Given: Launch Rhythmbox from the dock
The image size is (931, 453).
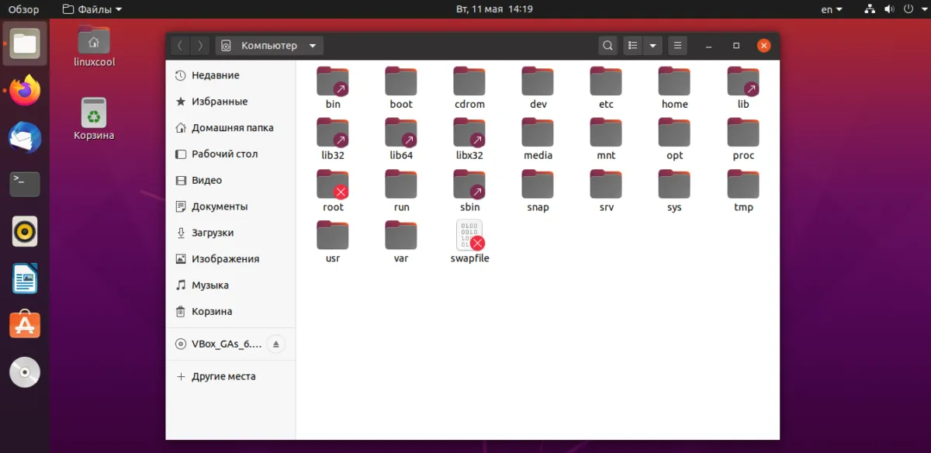Looking at the screenshot, I should 25,231.
